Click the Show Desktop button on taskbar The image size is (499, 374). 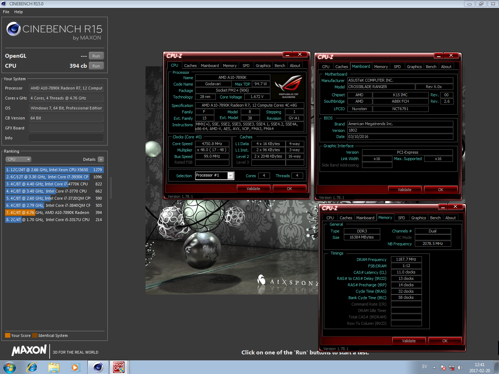(497, 367)
